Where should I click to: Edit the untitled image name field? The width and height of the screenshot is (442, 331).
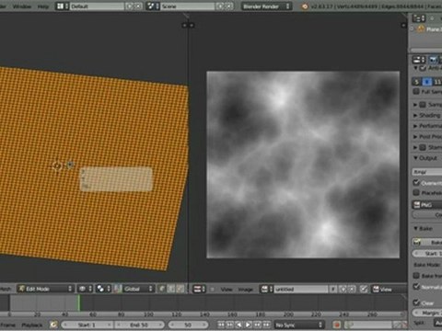pos(301,289)
